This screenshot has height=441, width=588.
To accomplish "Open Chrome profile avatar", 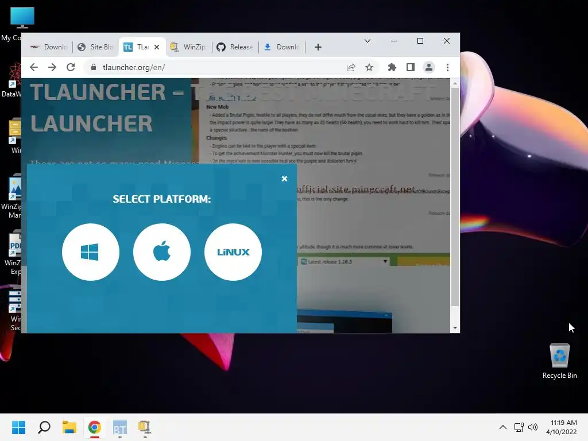I will pos(428,67).
